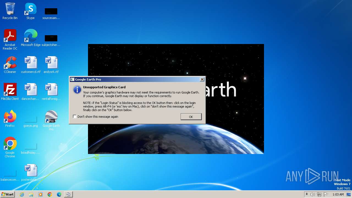Select the Acrobat Reader DC icon
This screenshot has width=352, height=198.
coord(10,40)
